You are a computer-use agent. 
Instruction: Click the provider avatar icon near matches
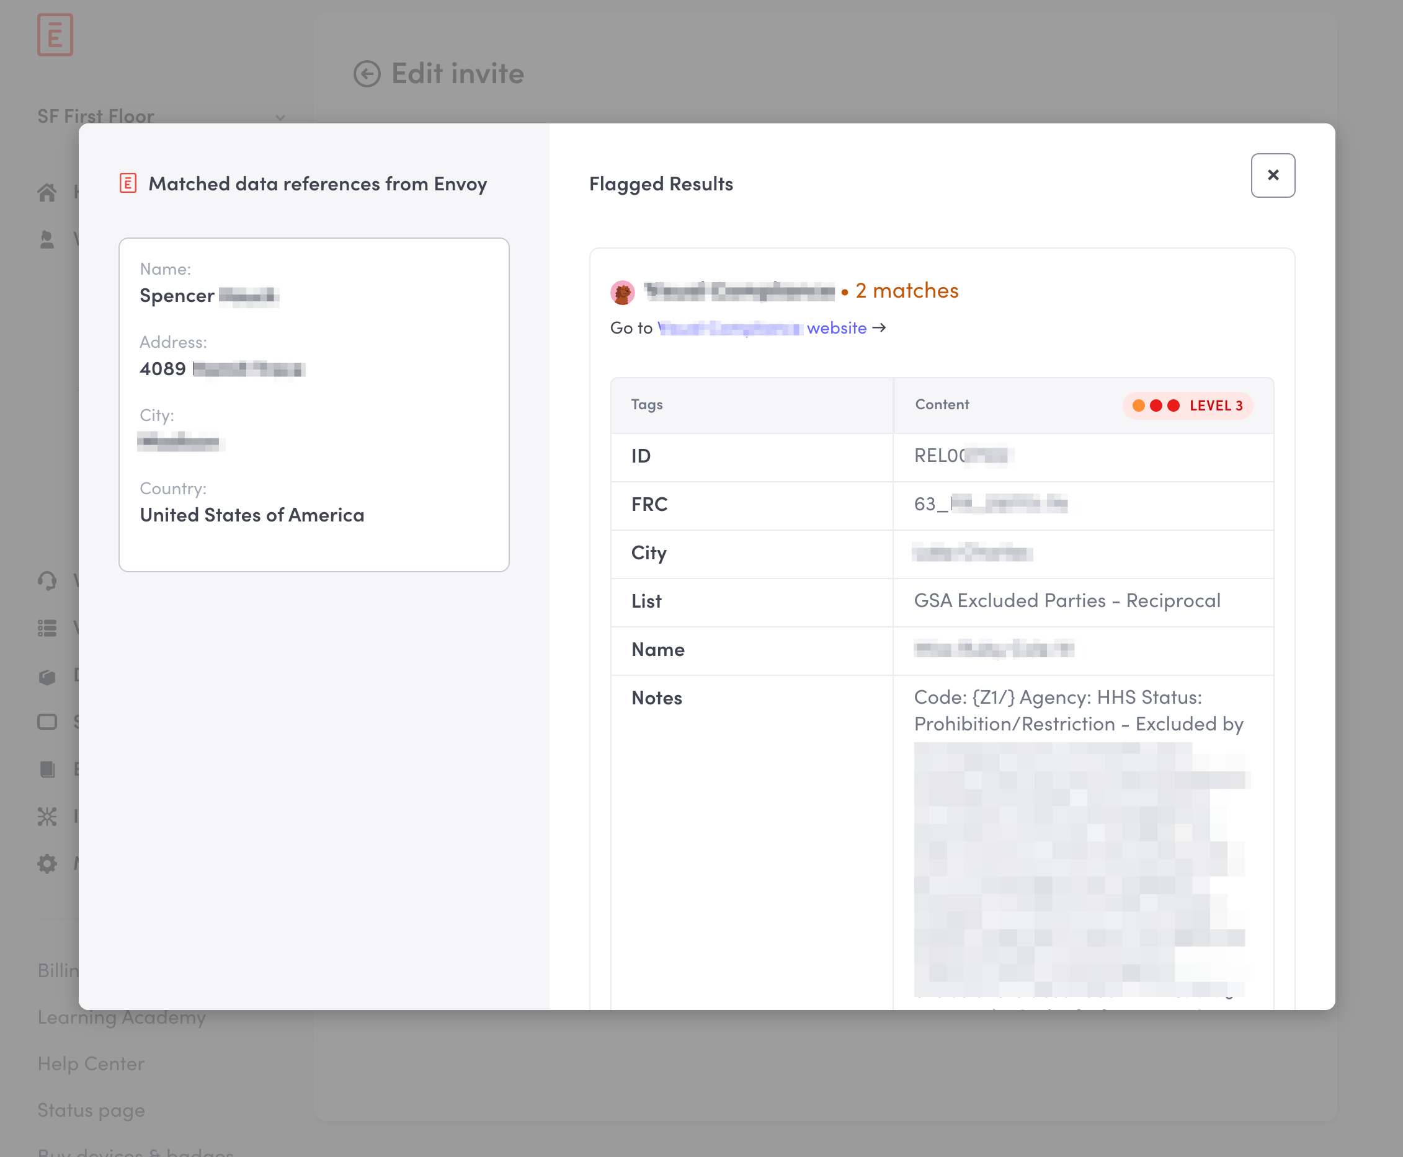coord(622,292)
